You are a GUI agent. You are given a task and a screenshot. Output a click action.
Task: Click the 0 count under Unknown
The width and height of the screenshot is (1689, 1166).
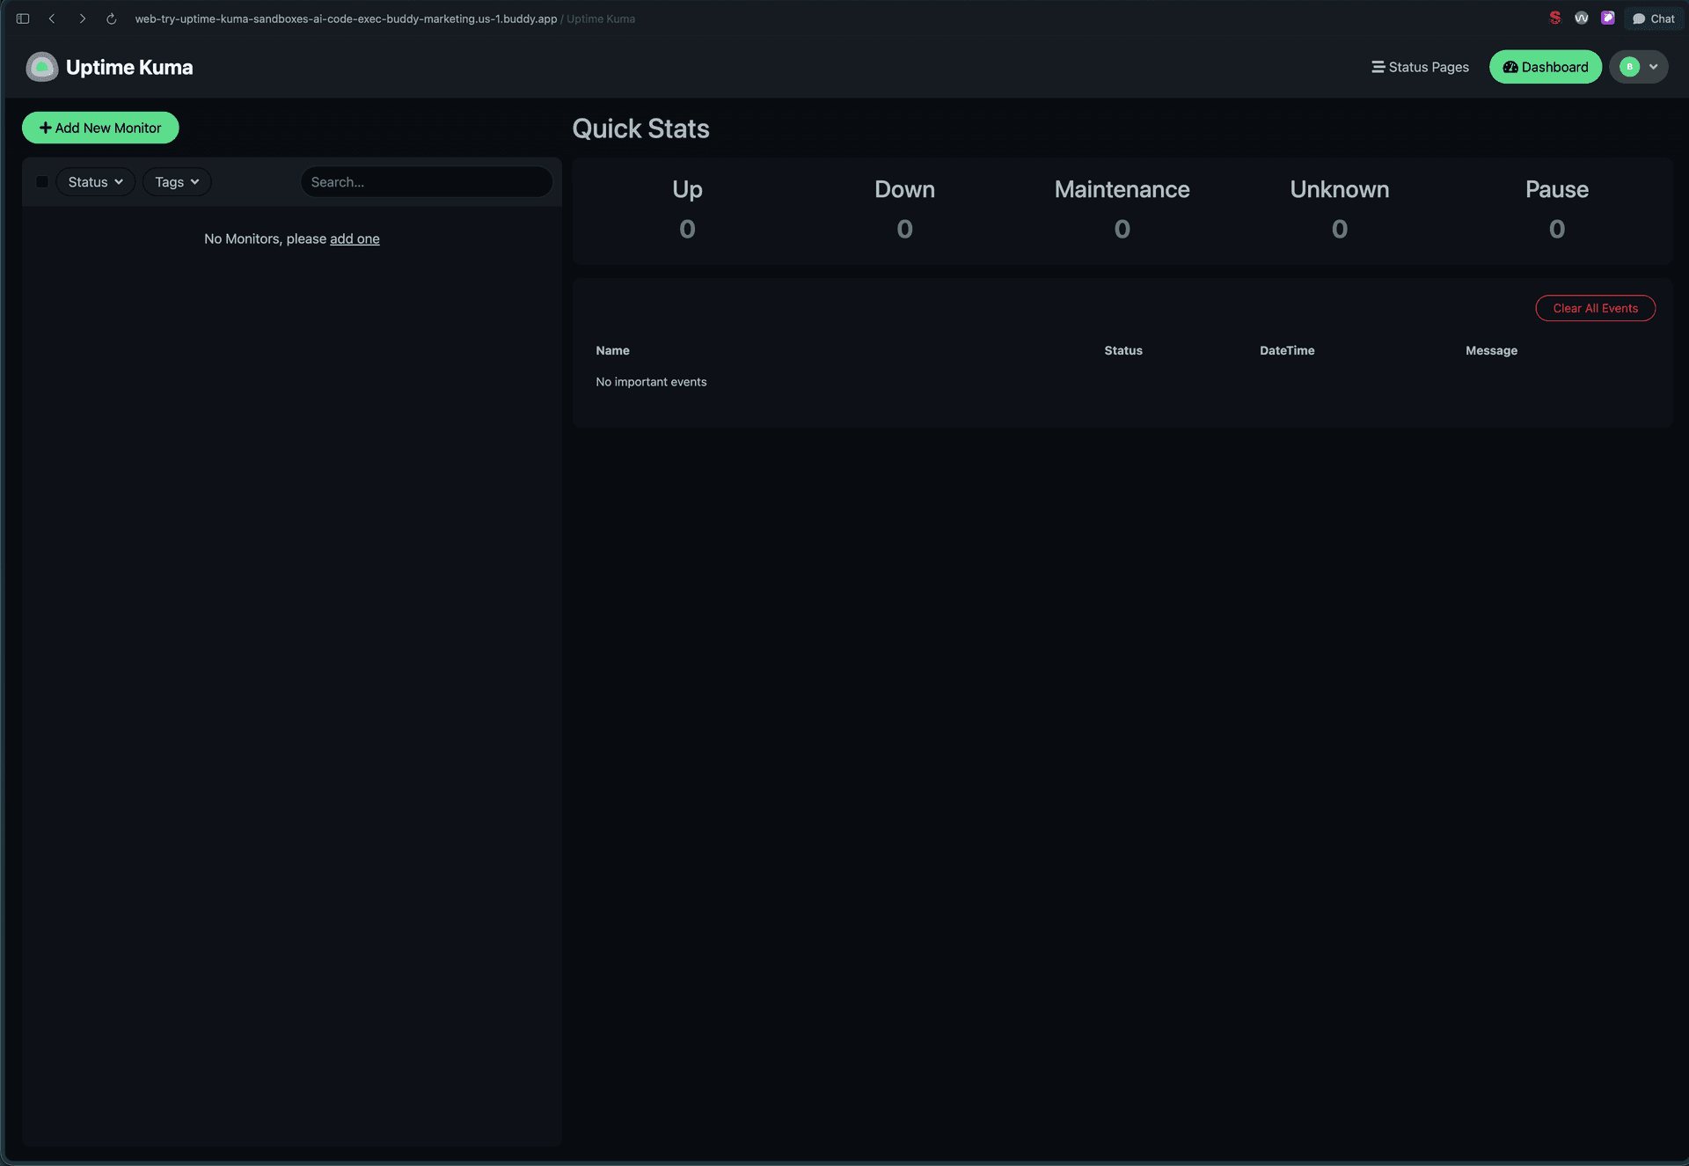coord(1339,229)
